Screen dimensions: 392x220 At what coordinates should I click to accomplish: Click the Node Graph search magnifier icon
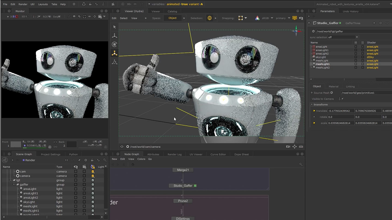click(x=301, y=164)
